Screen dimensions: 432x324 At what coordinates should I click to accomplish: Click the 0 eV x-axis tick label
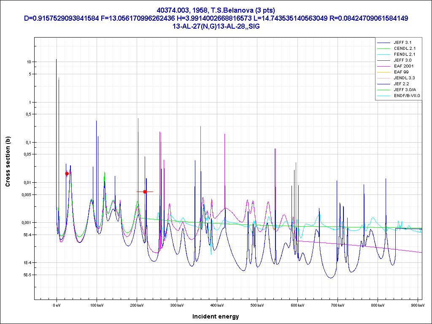57,305
